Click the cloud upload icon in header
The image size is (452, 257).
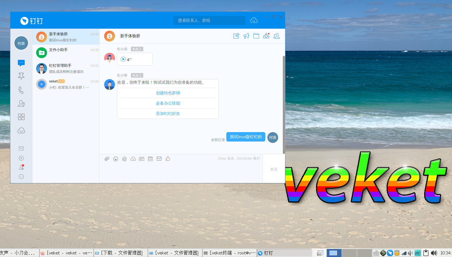[254, 21]
